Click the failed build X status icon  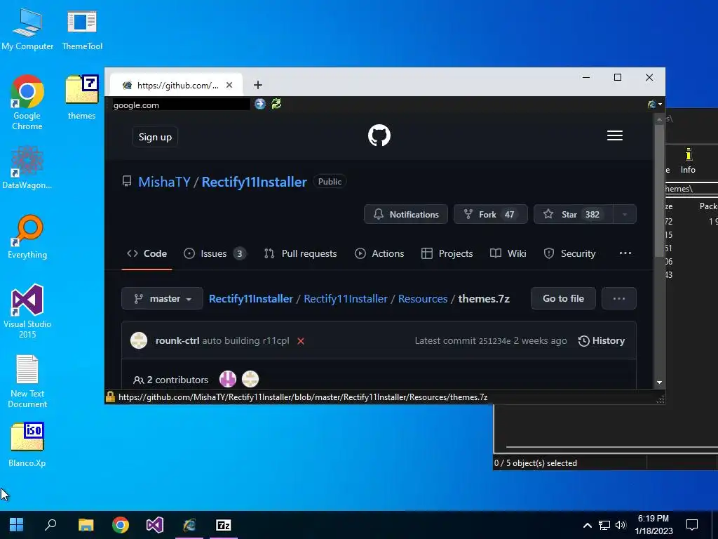pos(301,341)
